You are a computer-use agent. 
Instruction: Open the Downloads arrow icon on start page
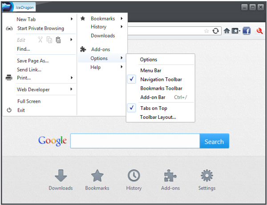click(x=61, y=175)
